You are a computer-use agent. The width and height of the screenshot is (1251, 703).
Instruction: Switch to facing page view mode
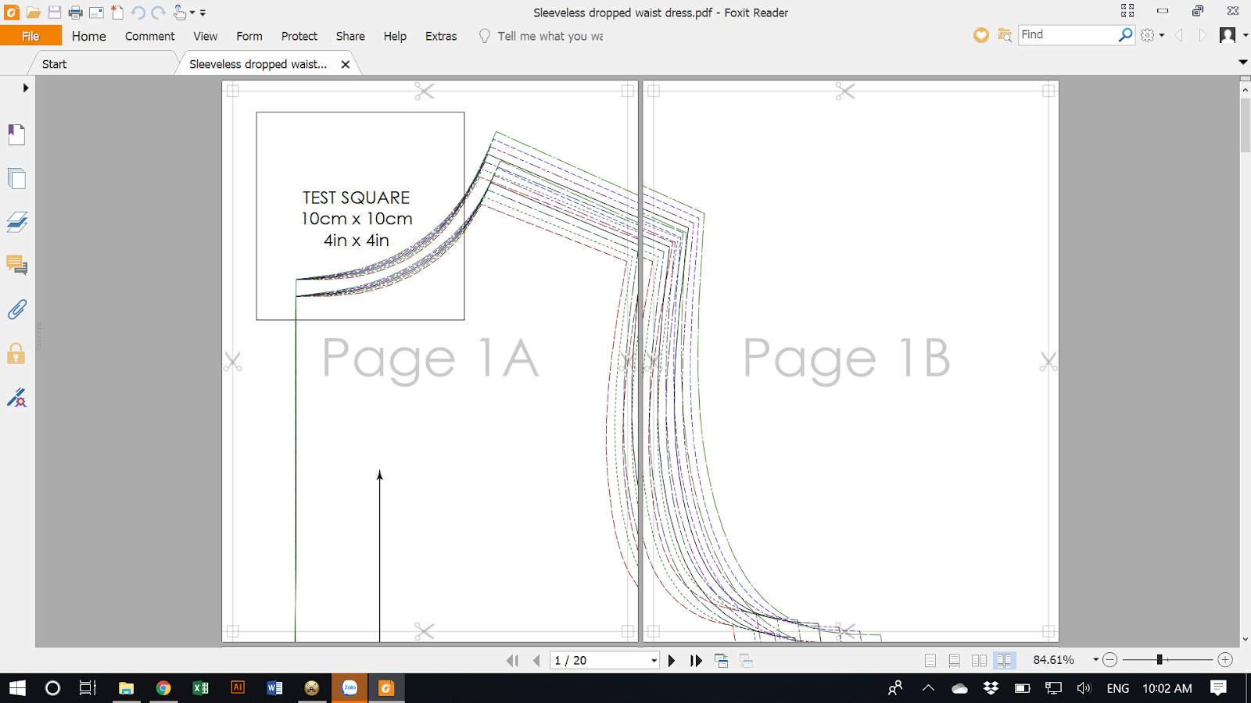(x=979, y=660)
